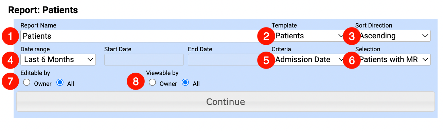The height and width of the screenshot is (131, 443).
Task: Click the red number 6 marker
Action: pos(352,60)
